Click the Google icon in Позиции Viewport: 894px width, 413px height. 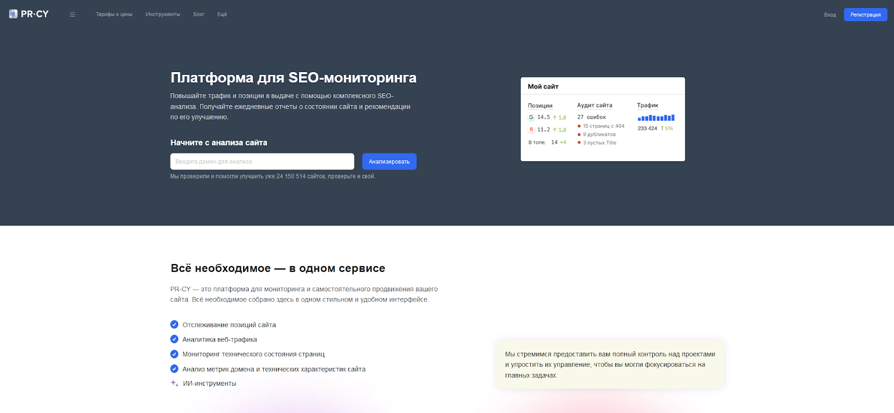pyautogui.click(x=531, y=117)
